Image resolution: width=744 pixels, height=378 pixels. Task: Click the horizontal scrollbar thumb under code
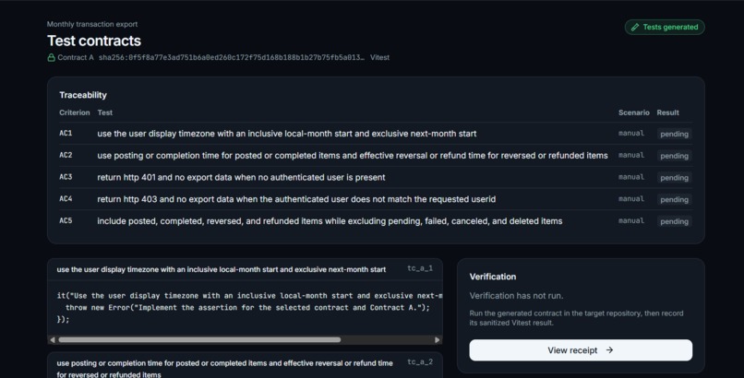pos(199,339)
